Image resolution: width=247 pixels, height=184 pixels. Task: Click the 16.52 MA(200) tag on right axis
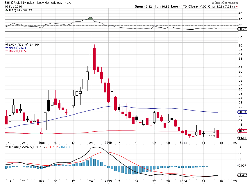click(x=242, y=131)
